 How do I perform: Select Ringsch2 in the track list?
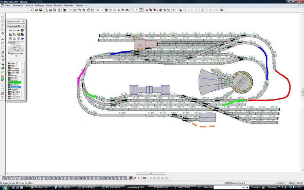14,90
